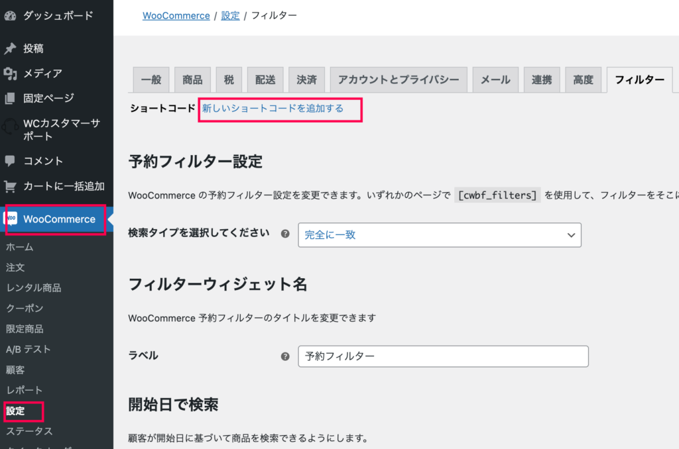The height and width of the screenshot is (449, 679).
Task: Open the ホーム submenu item
Action: (x=20, y=247)
